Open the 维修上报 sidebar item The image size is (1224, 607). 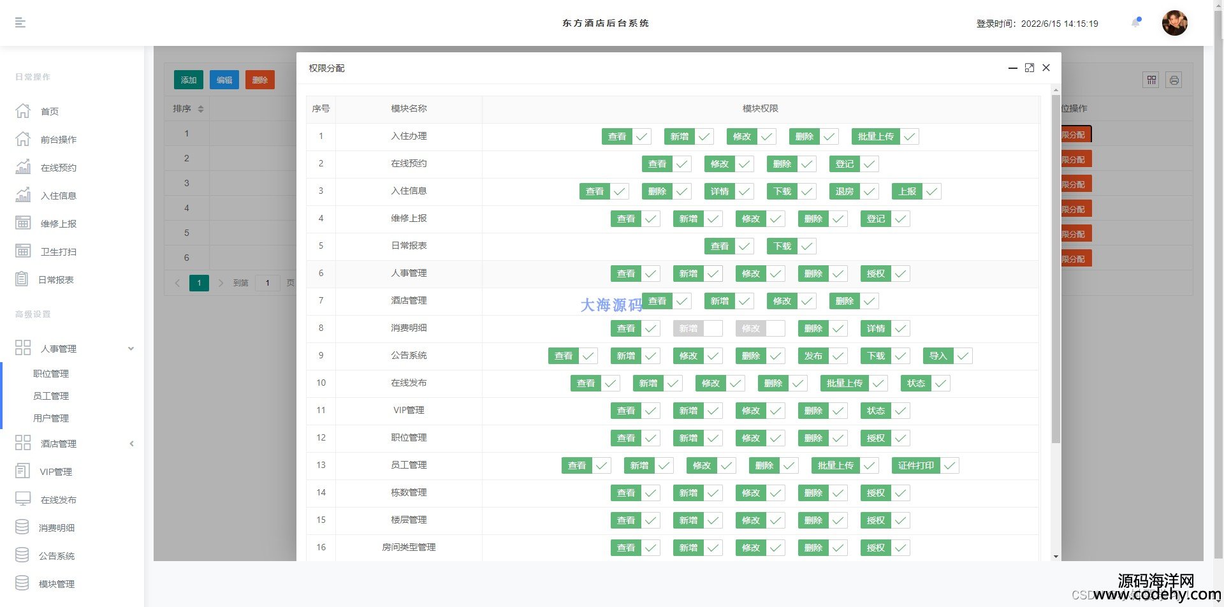click(x=58, y=224)
